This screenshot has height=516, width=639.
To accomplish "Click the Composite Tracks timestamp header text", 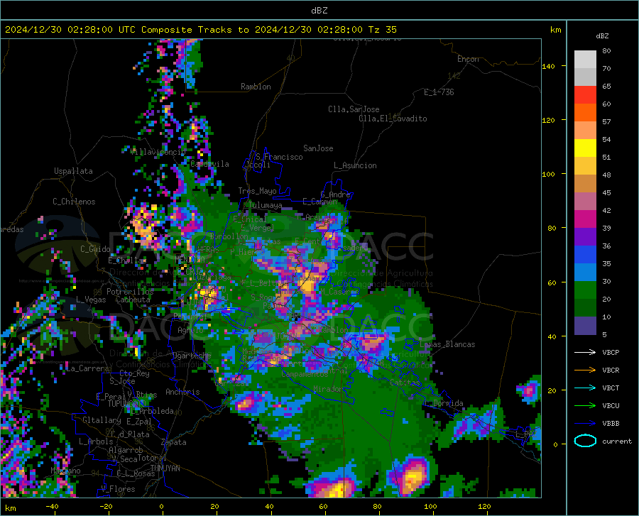I will pyautogui.click(x=201, y=30).
